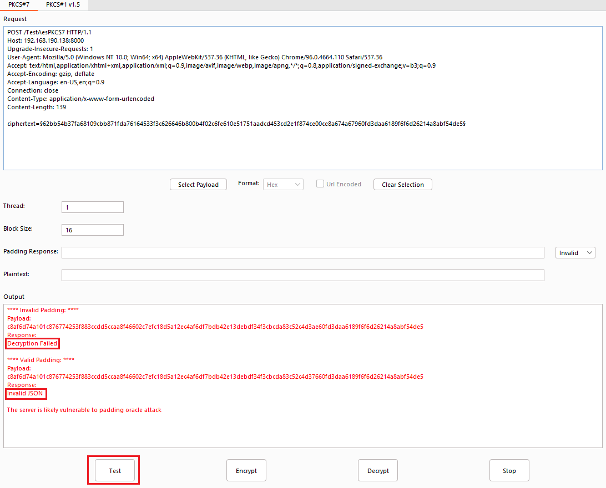Switch to the PKCS#7 tab

[x=19, y=4]
